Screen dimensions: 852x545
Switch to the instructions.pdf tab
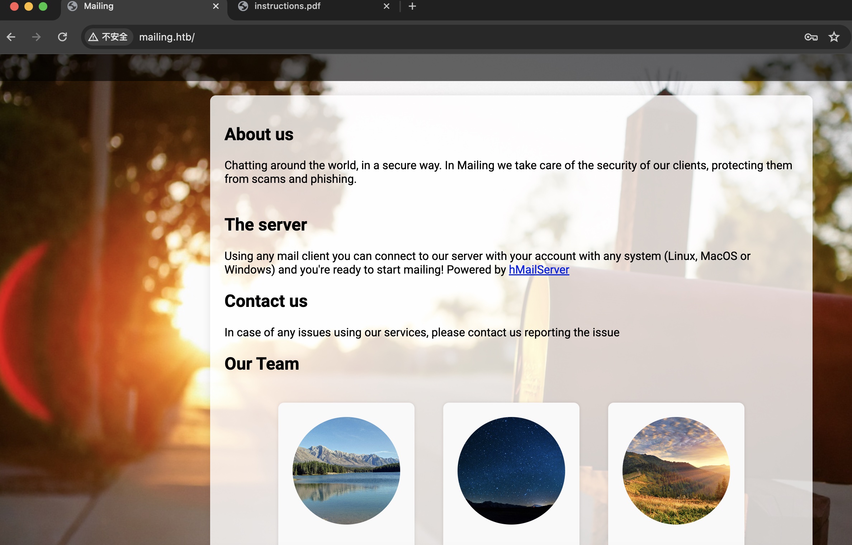(x=287, y=6)
